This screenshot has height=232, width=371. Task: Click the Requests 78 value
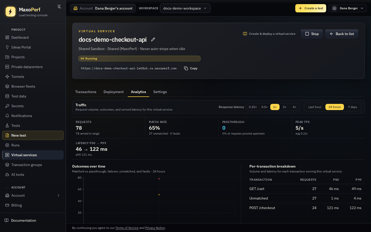tap(79, 128)
